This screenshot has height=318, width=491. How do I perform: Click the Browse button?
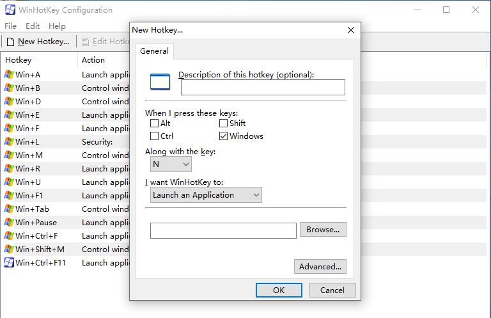point(323,230)
